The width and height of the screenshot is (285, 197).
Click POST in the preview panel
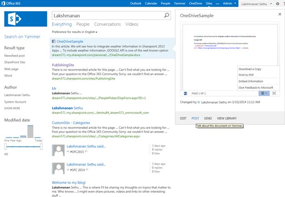pyautogui.click(x=195, y=118)
